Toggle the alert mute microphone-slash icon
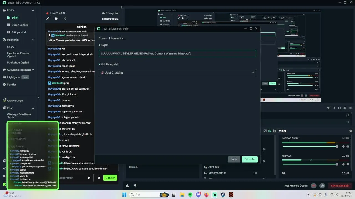Image resolution: width=355 pixels, height=199 pixels. [345, 108]
